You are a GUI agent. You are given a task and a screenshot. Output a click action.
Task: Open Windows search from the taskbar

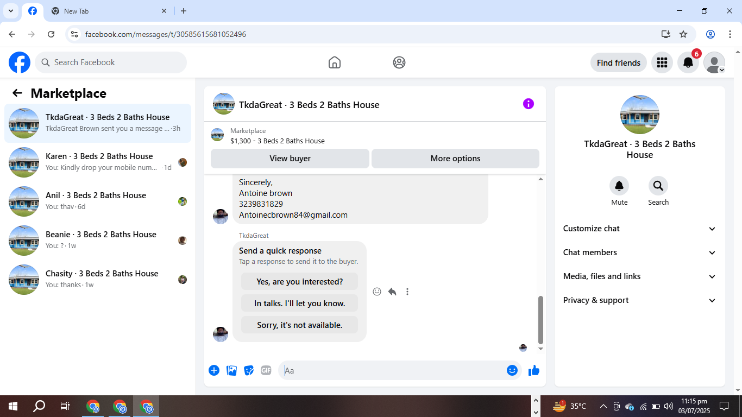click(39, 406)
